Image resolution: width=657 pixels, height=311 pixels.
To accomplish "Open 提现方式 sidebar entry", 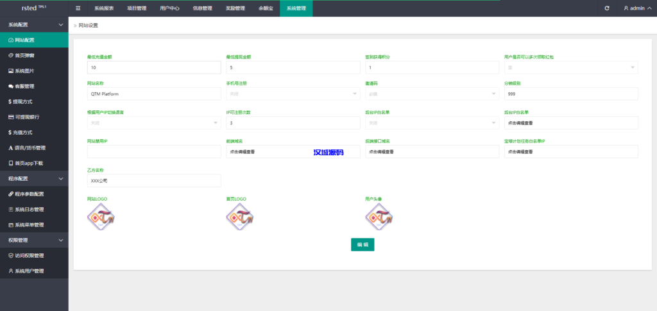I will tap(23, 101).
